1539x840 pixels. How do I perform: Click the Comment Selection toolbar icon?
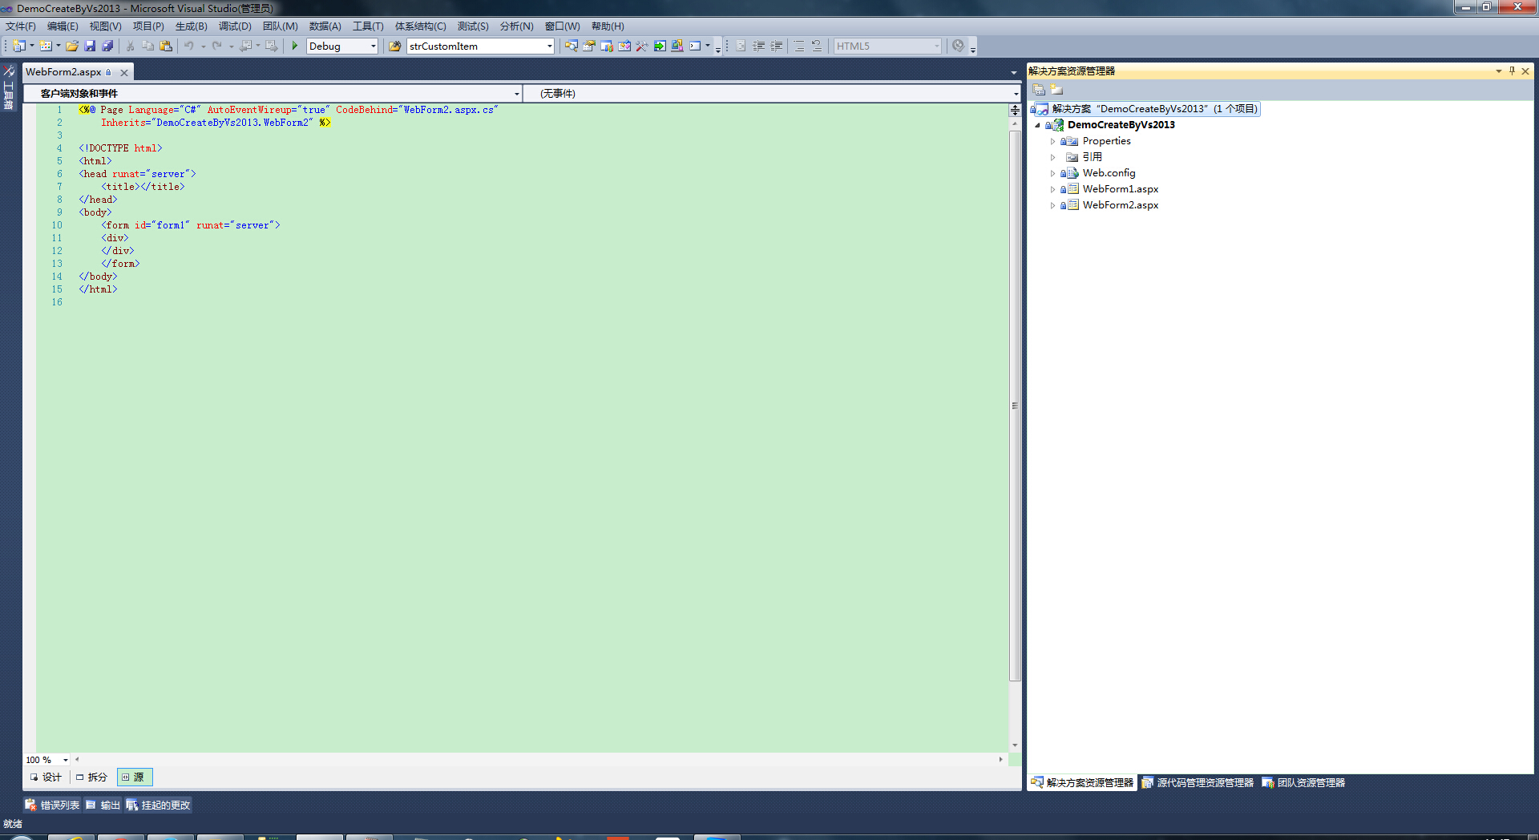(x=799, y=46)
